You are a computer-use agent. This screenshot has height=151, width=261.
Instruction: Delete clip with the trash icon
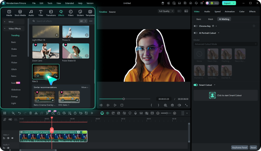pyautogui.click(x=31, y=113)
